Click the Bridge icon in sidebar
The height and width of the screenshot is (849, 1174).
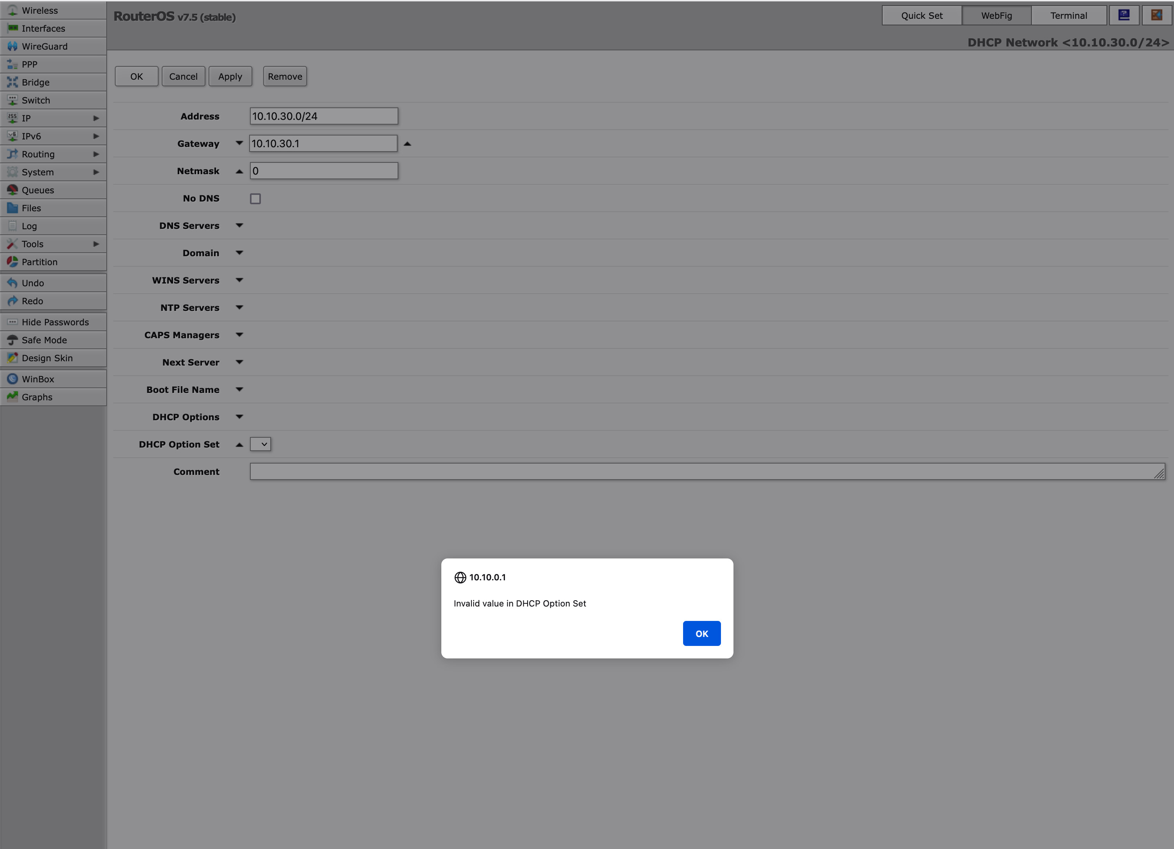12,82
